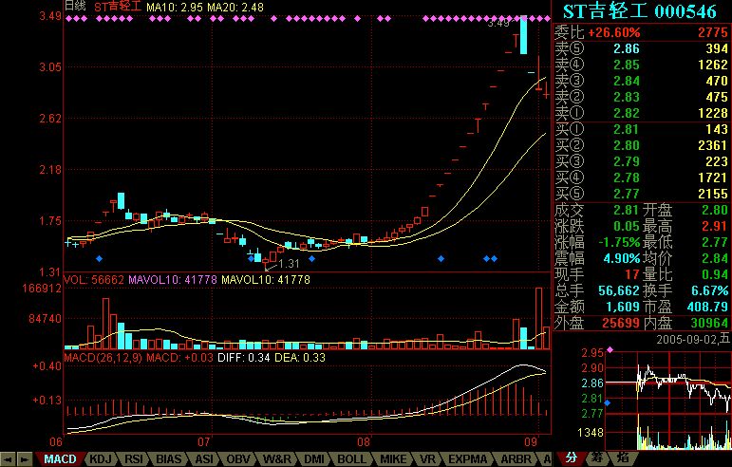Screen dimensions: 732x467
Task: Select the DMI indicator tab
Action: 315,458
